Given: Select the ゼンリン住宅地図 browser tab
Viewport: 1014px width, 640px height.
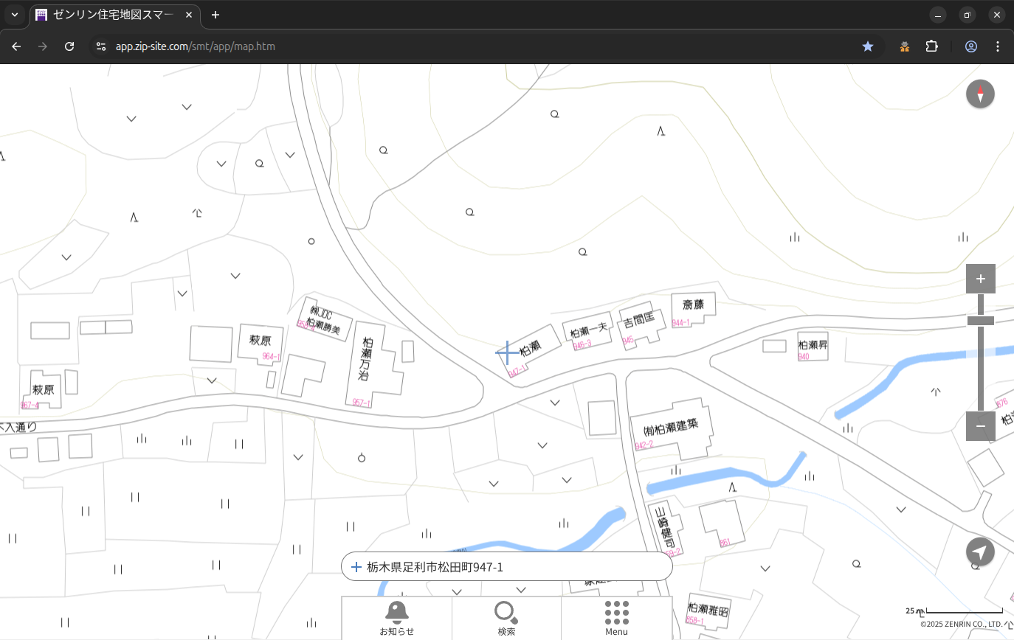Looking at the screenshot, I should tap(114, 15).
